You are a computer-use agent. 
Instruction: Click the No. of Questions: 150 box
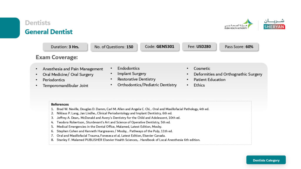(114, 47)
